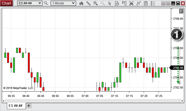Open the Data Box icon
Screen dimensions: 186x111
[x=117, y=3]
